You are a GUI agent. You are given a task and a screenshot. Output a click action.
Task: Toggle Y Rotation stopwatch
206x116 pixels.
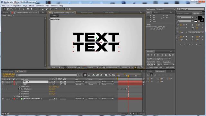pyautogui.click(x=19, y=92)
